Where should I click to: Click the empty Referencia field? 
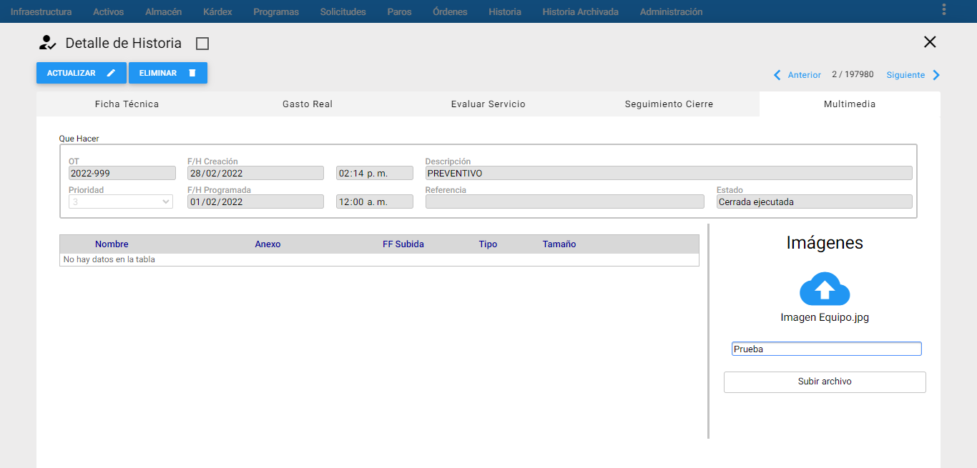click(x=565, y=201)
